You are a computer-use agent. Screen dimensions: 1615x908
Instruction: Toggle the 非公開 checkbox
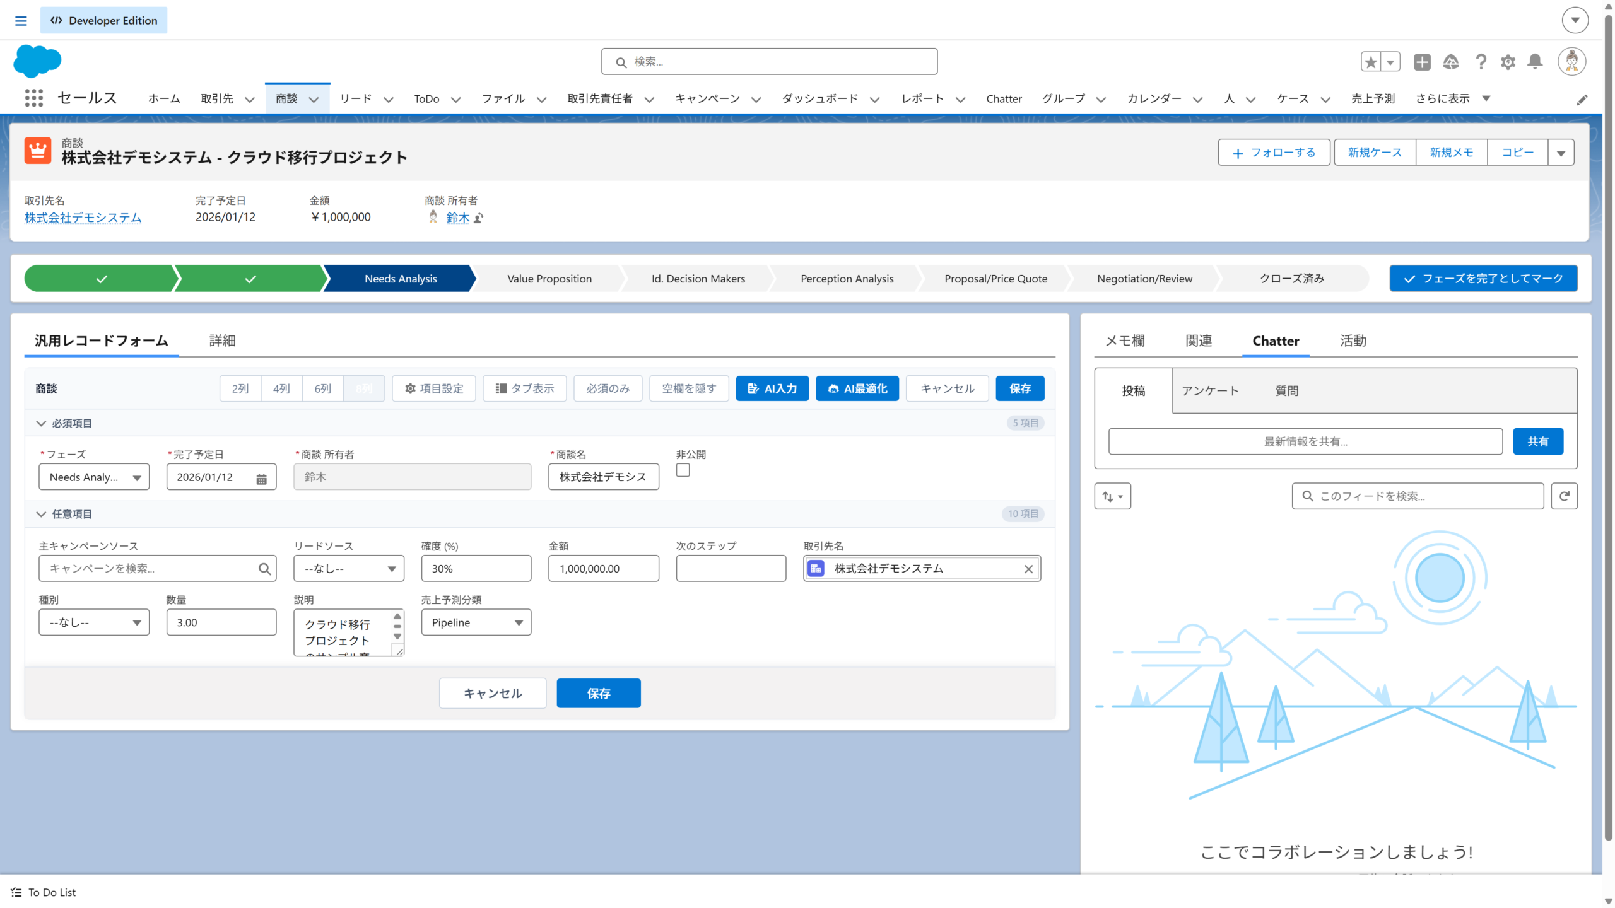[x=683, y=470]
